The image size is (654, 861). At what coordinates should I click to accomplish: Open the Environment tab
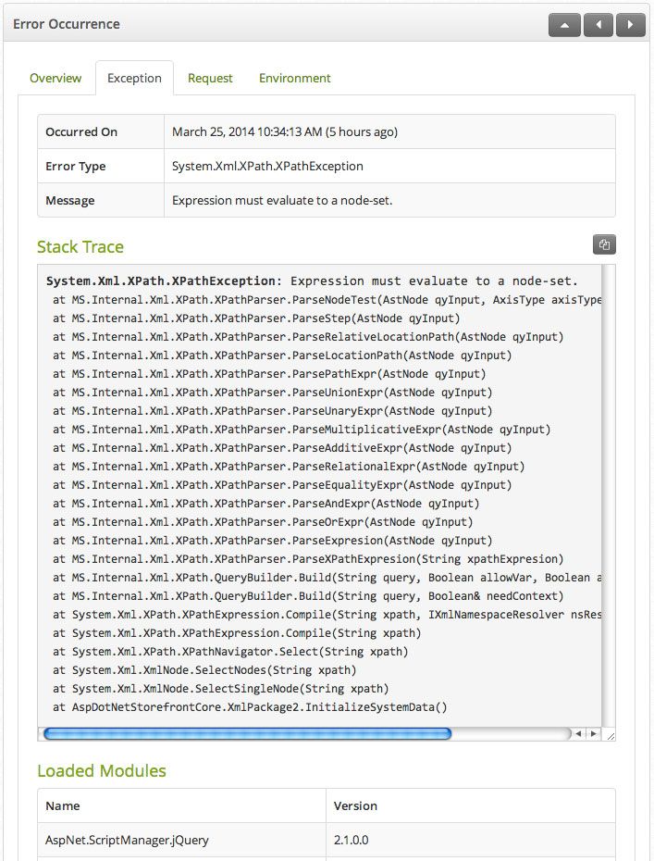(x=294, y=78)
